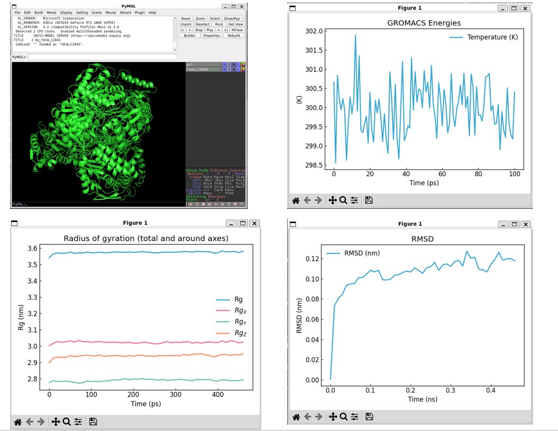This screenshot has width=558, height=431.
Task: Open subplot configuration in RMSD figure
Action: click(x=355, y=416)
